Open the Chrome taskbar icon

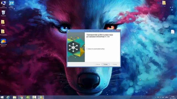[x=21, y=97]
